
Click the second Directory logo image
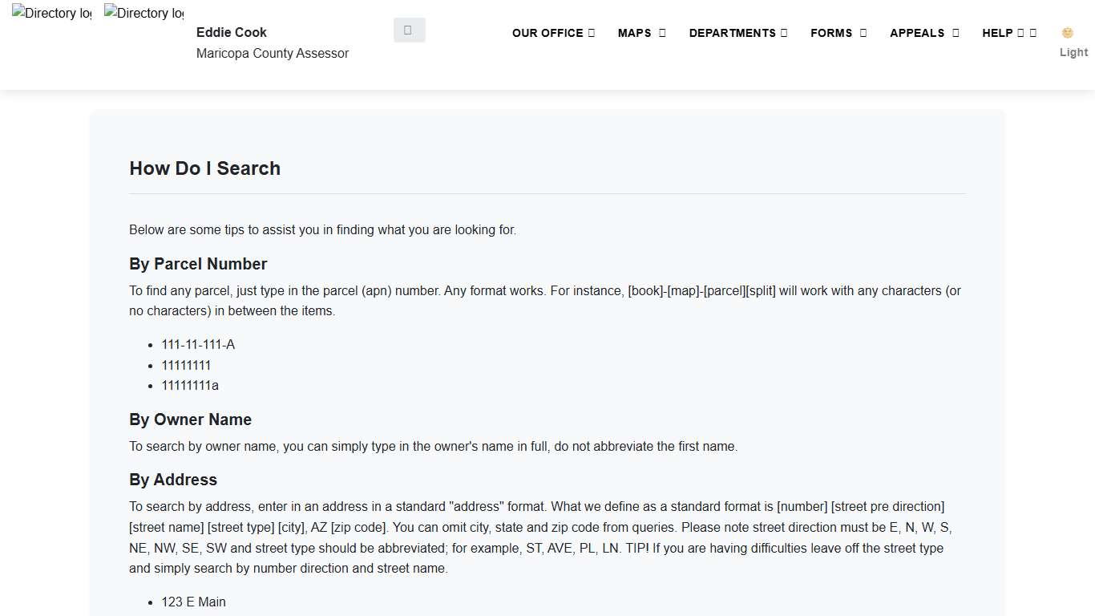(x=143, y=14)
